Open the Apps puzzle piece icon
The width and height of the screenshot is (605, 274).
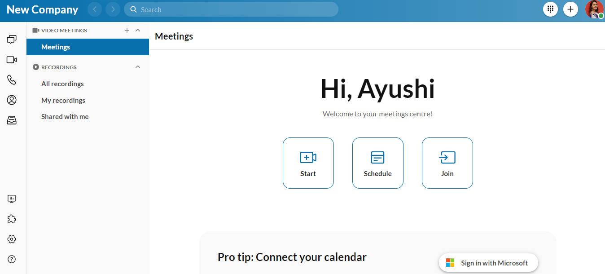pyautogui.click(x=12, y=219)
